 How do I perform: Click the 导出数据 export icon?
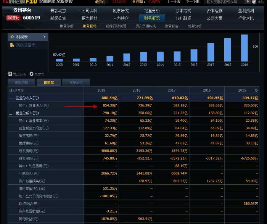pyautogui.click(x=10, y=74)
